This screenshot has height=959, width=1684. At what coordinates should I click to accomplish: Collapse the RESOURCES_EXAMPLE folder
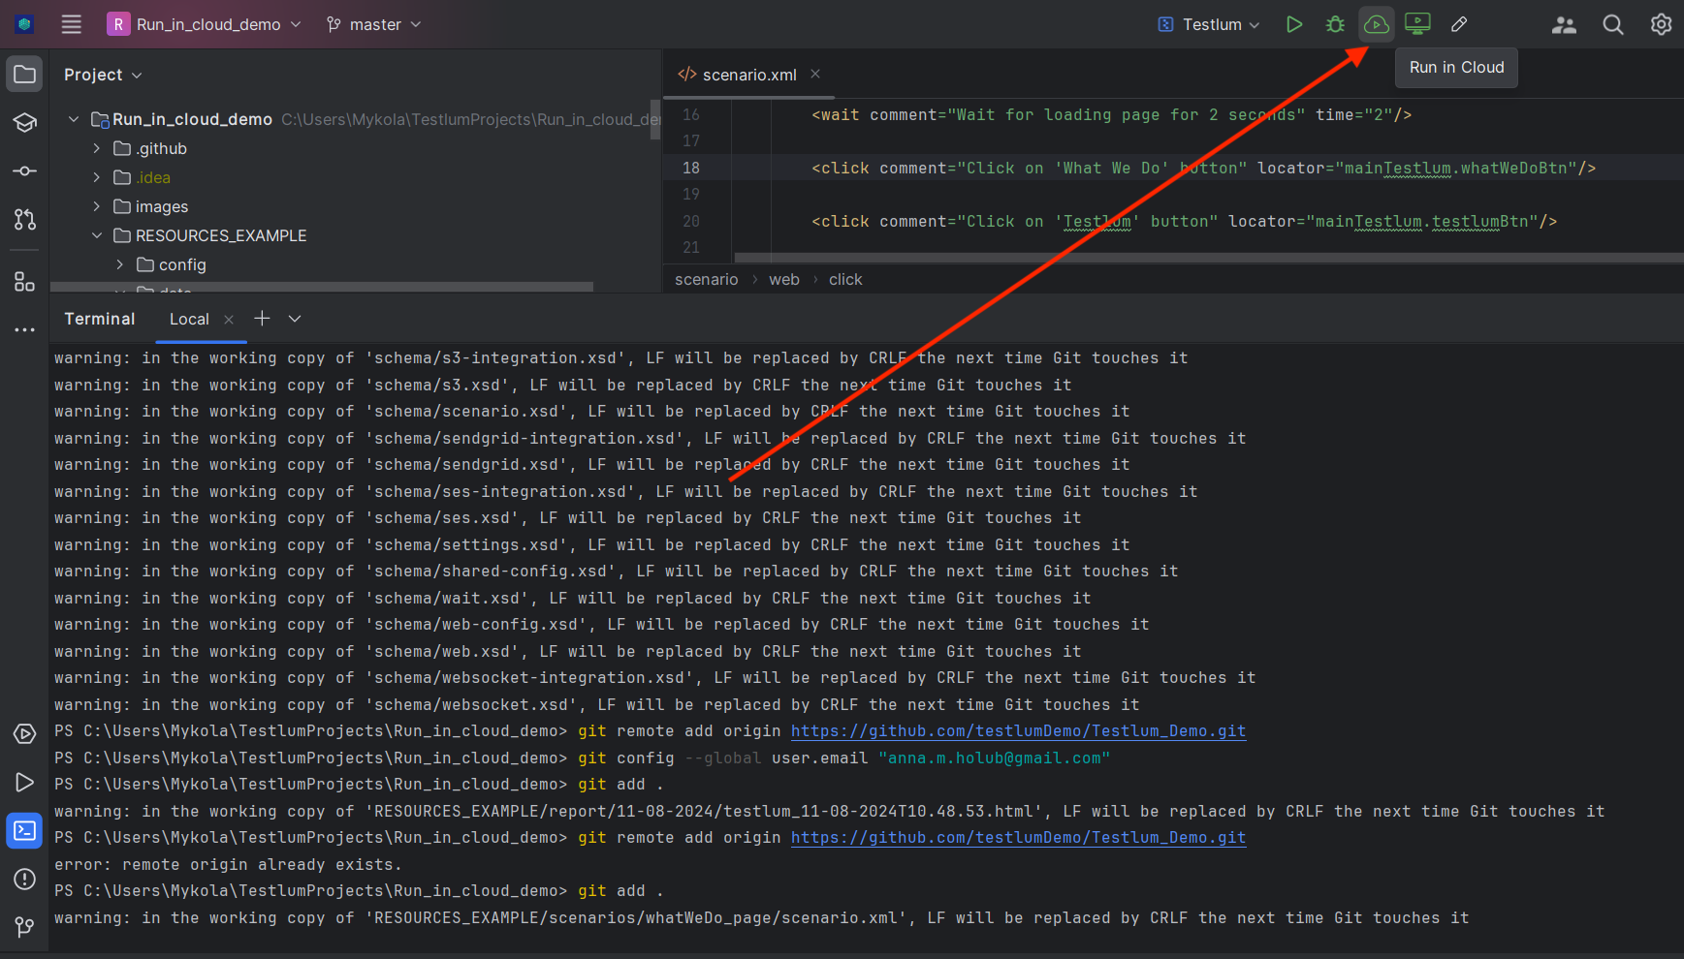coord(97,235)
